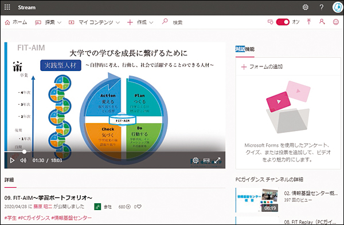Open video player settings gear
Viewport: 344px width, 225px height.
(196, 160)
